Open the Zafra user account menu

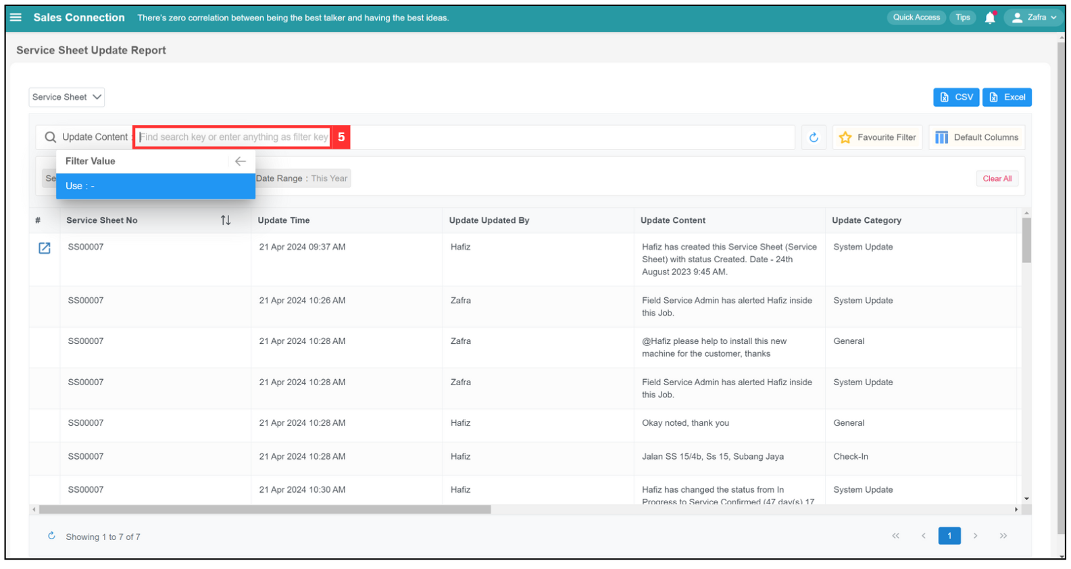click(1034, 18)
